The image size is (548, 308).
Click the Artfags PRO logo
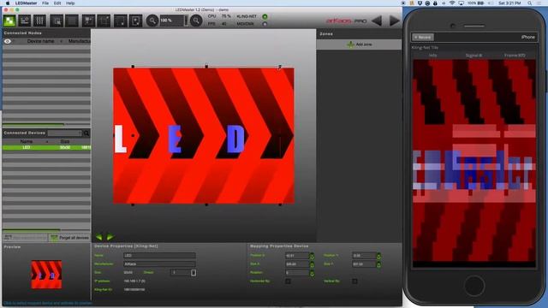click(346, 21)
